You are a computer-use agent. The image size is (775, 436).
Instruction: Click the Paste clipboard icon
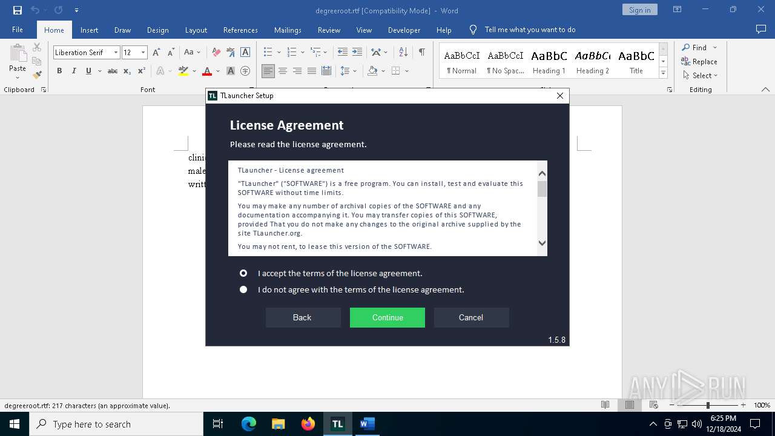click(18, 54)
